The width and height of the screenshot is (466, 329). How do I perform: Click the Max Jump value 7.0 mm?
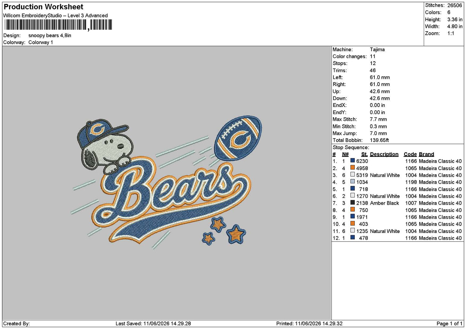coord(379,133)
